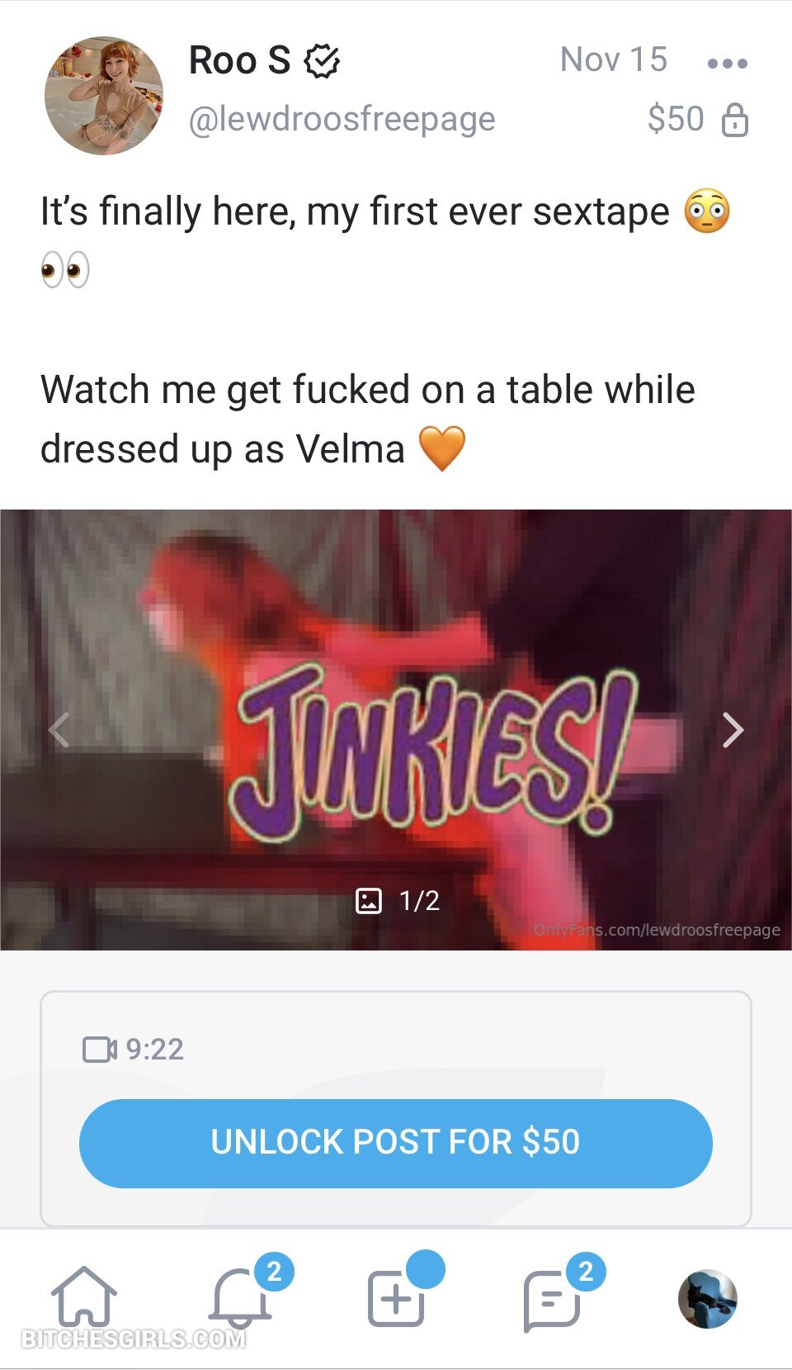Open the three-dot post options menu
The width and height of the screenshot is (792, 1370).
pyautogui.click(x=728, y=63)
